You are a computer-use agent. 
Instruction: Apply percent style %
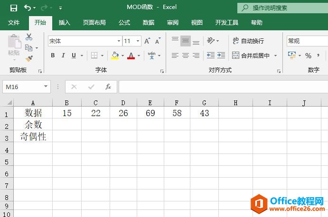[309, 55]
